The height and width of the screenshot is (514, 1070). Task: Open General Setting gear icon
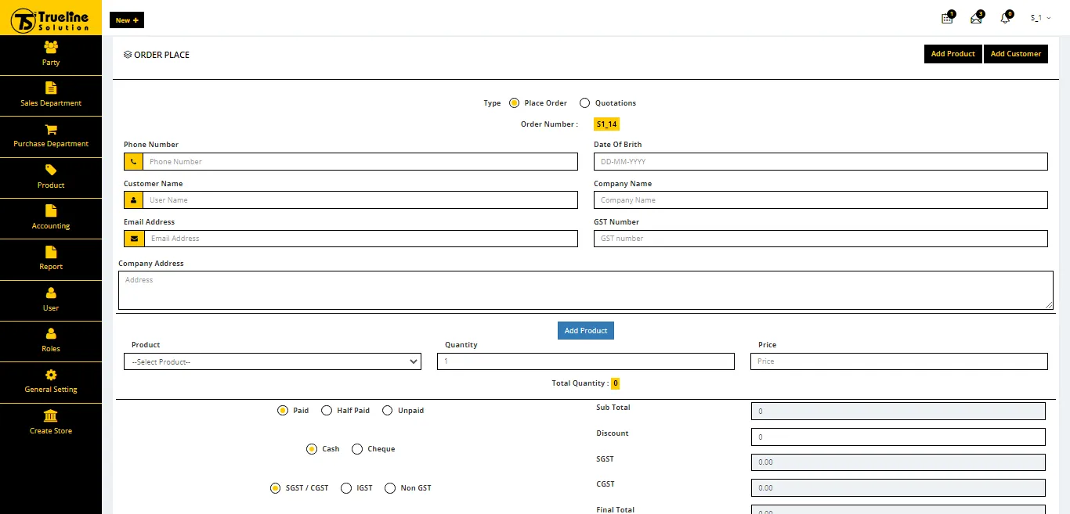[x=51, y=375]
